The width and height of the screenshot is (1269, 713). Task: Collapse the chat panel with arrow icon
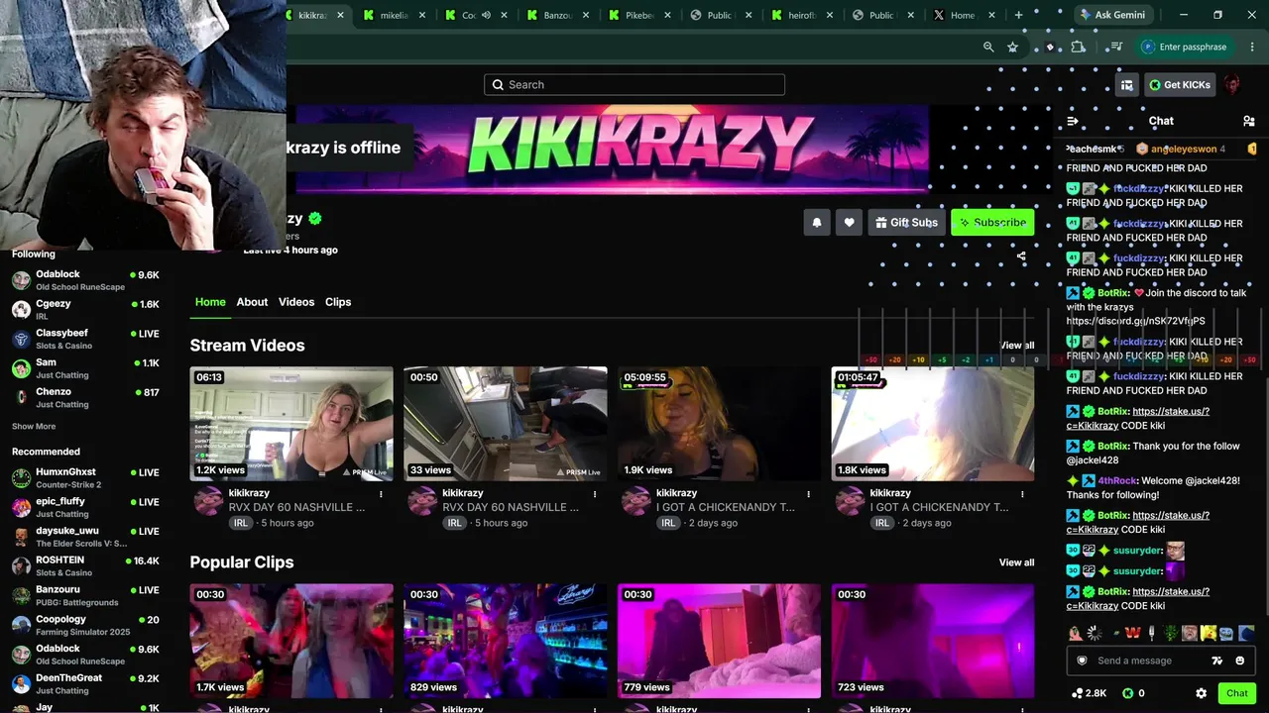click(x=1072, y=121)
